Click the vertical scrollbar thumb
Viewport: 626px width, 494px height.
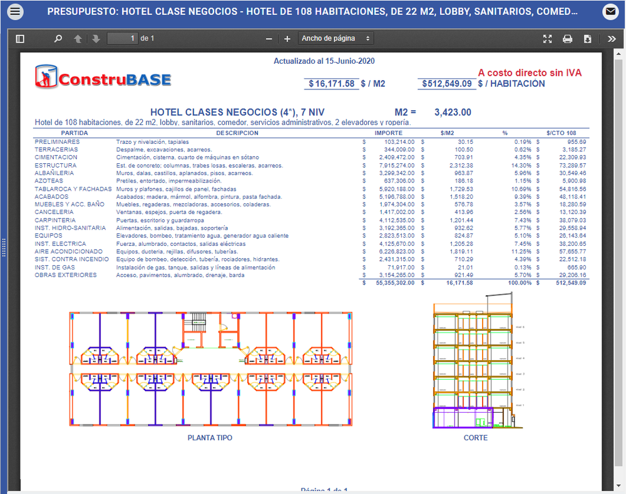click(x=618, y=263)
